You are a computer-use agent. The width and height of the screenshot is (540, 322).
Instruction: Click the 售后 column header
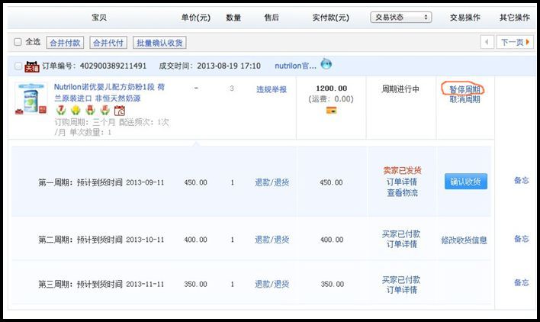(272, 18)
